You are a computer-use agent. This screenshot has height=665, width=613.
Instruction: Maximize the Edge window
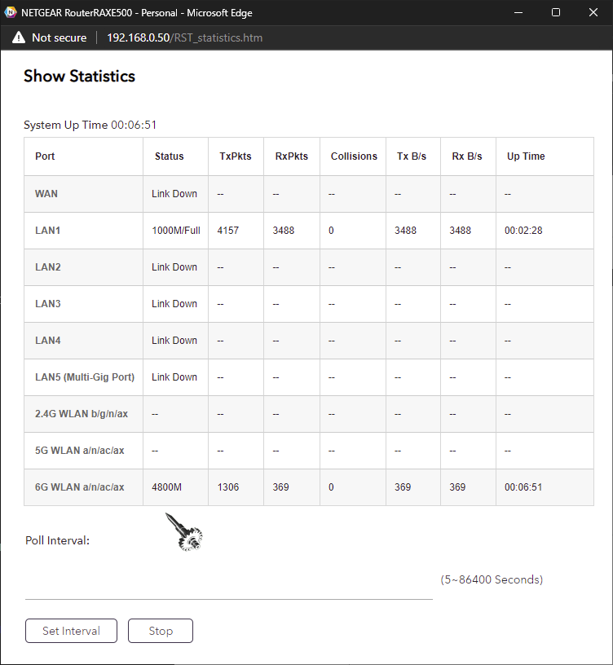coord(556,13)
